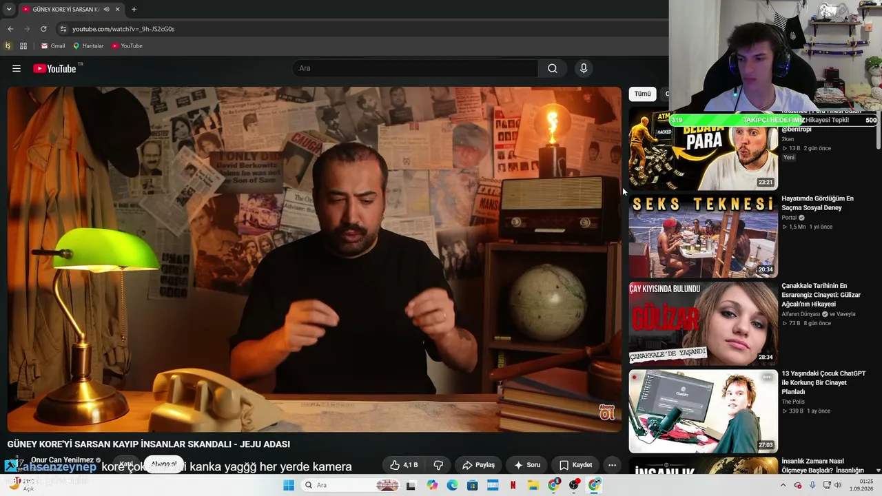Go to YouTube home via logo
The height and width of the screenshot is (496, 882).
(x=54, y=68)
